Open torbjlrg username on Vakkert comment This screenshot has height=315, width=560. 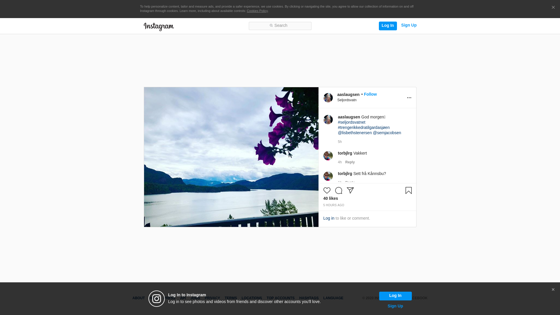point(345,153)
